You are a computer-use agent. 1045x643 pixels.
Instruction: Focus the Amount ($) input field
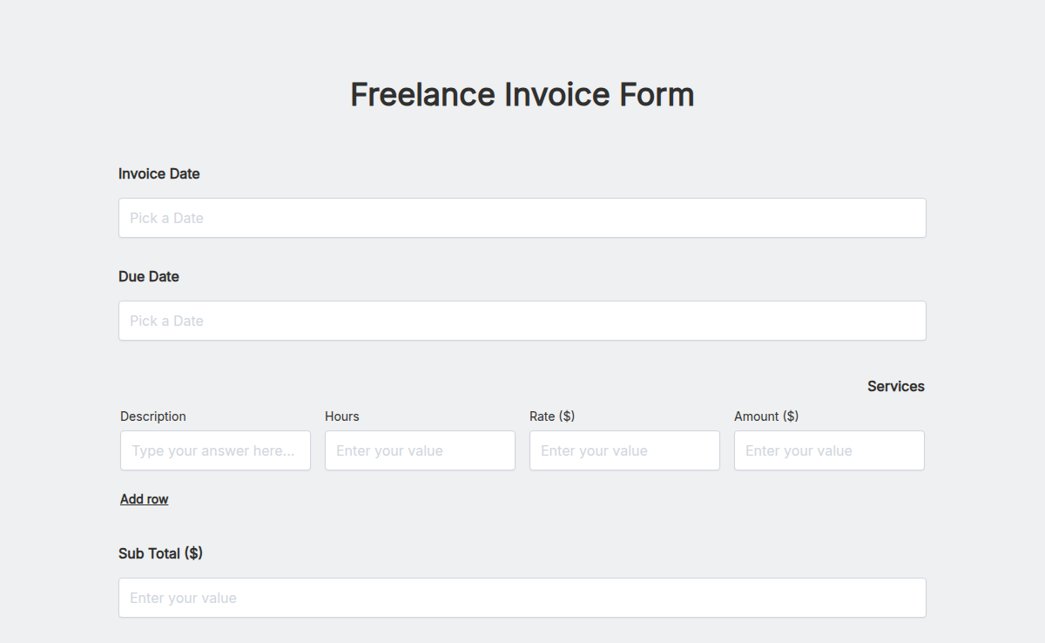pos(829,450)
